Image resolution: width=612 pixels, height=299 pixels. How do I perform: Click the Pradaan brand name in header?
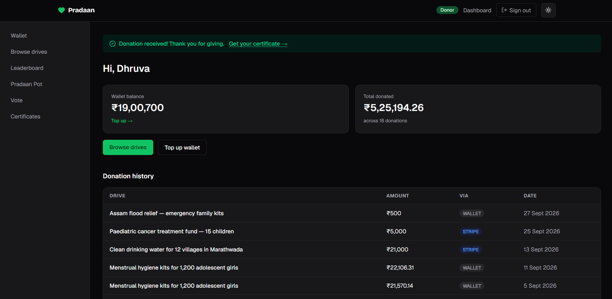click(x=81, y=10)
